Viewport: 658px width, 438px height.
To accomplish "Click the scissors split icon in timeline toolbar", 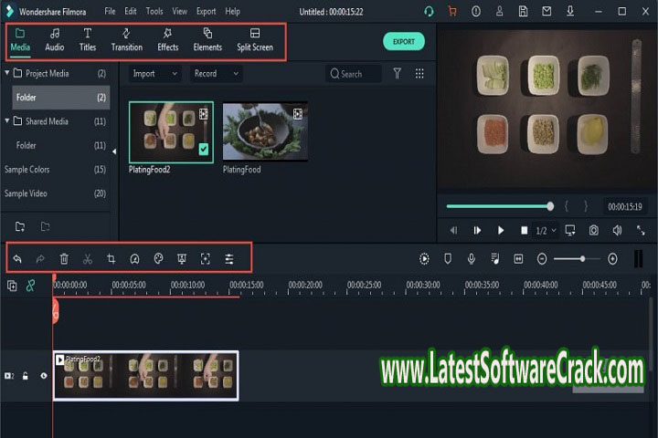I will pos(87,259).
